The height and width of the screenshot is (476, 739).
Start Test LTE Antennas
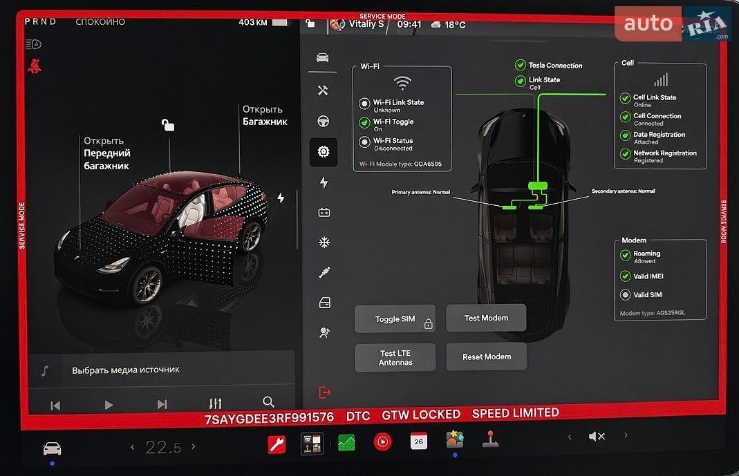pos(395,358)
